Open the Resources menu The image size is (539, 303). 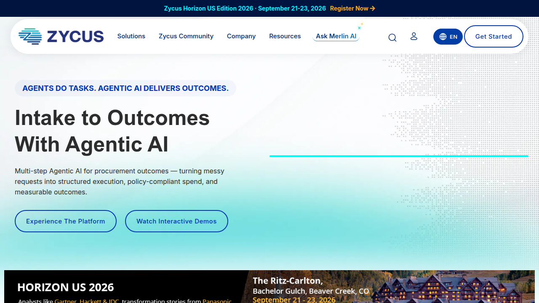[x=285, y=36]
